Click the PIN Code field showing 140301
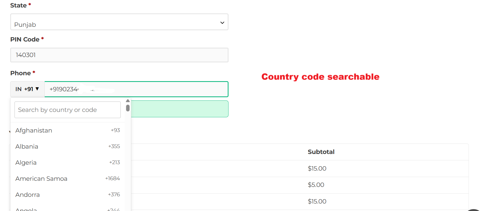 tap(119, 55)
